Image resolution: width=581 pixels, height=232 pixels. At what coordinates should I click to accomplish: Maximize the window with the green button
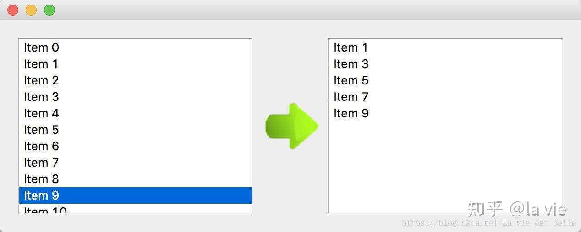(x=49, y=10)
